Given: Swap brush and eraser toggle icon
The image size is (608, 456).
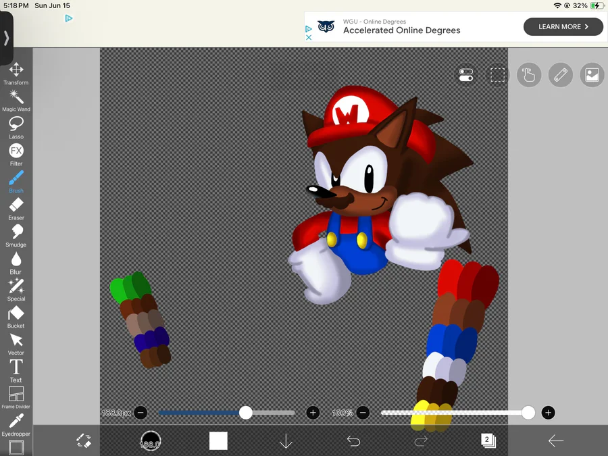Looking at the screenshot, I should pyautogui.click(x=83, y=441).
